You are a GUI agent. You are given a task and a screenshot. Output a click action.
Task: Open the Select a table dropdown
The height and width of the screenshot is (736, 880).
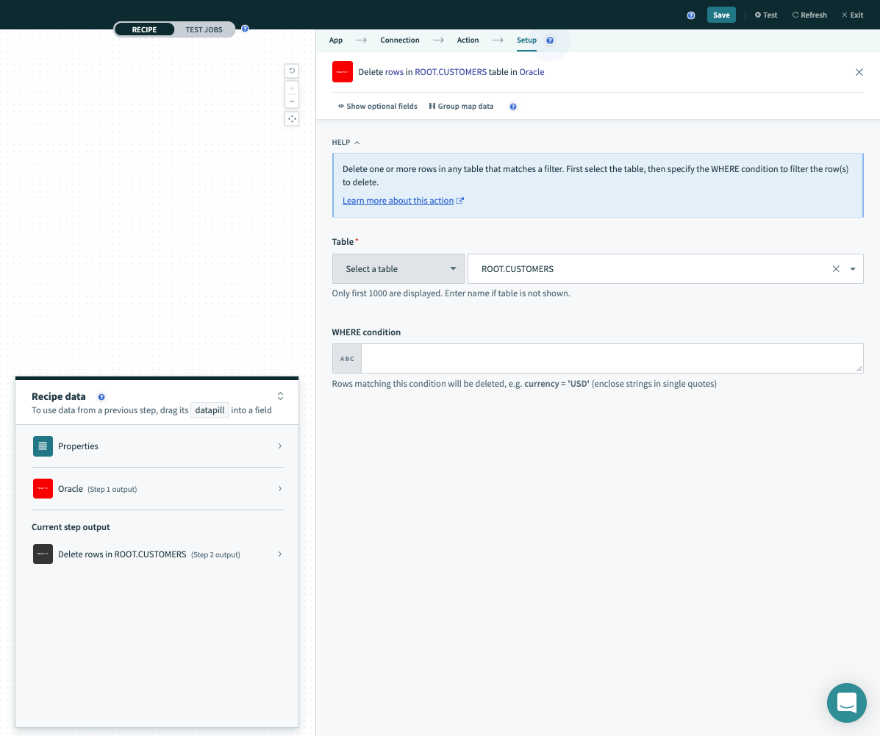pos(398,269)
